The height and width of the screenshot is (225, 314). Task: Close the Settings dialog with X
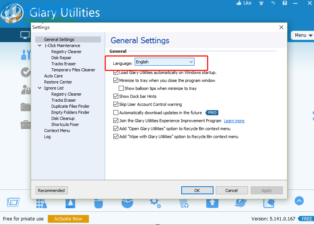(281, 27)
